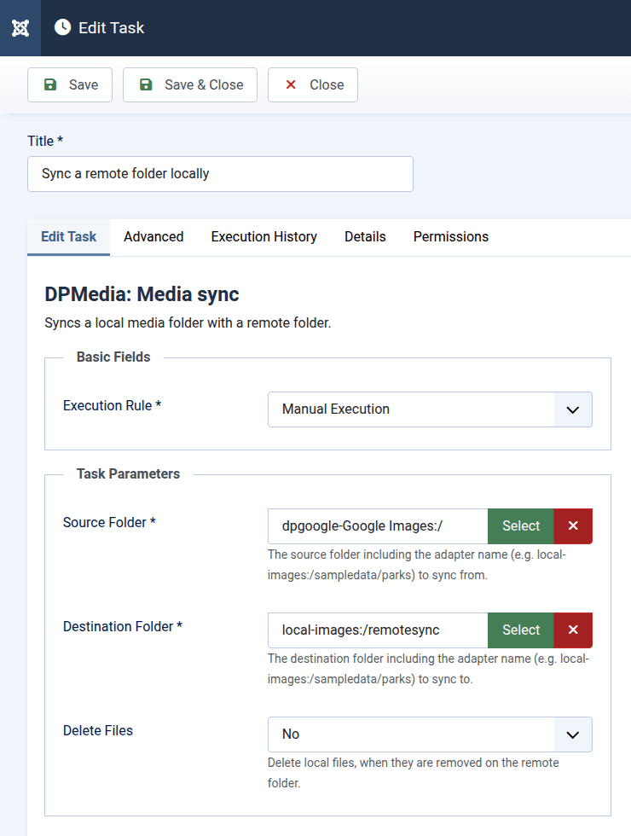This screenshot has width=631, height=836.
Task: Save the task
Action: tap(70, 84)
